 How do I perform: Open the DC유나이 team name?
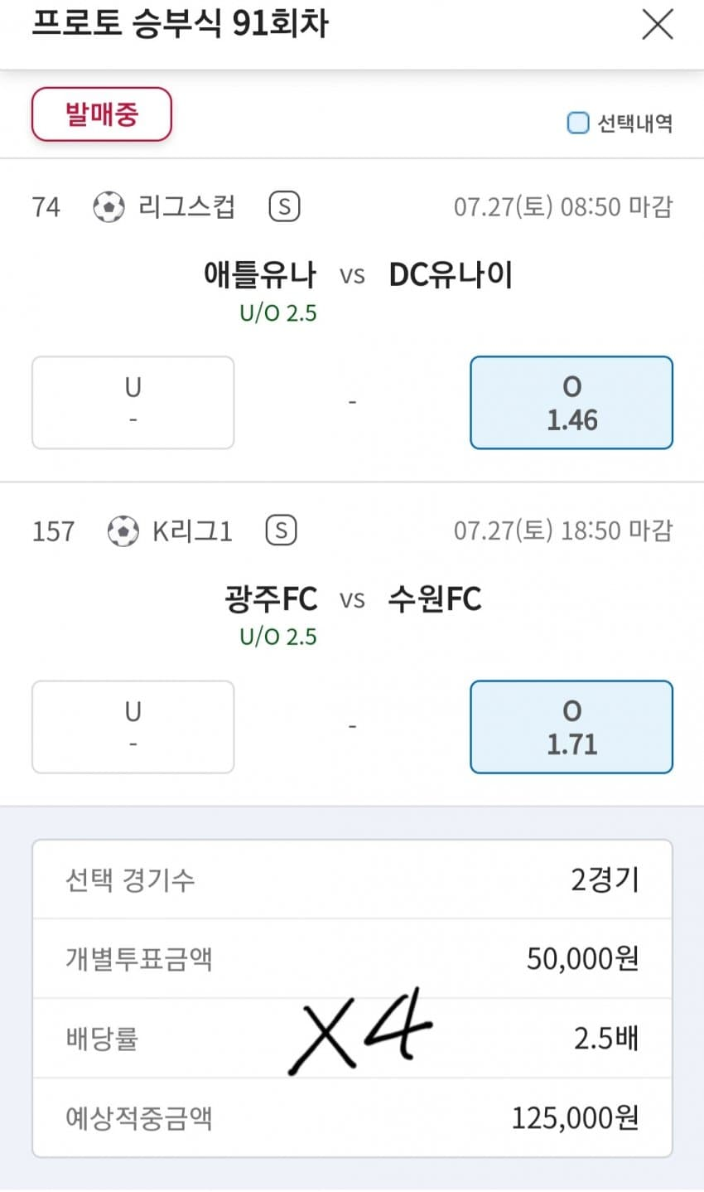451,274
